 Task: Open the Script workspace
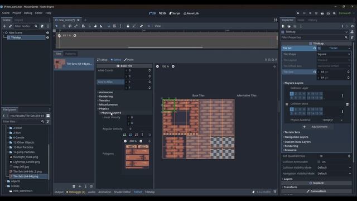click(175, 13)
